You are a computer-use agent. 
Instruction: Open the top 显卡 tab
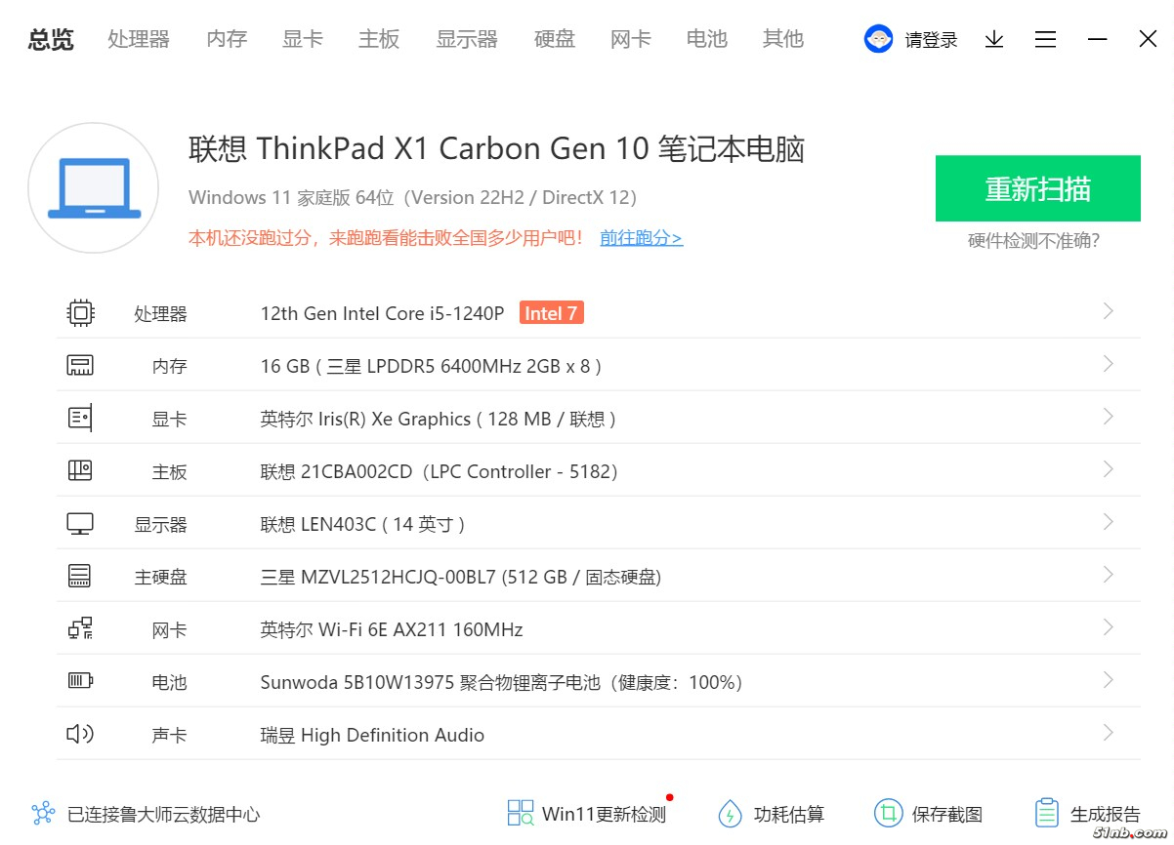coord(303,39)
